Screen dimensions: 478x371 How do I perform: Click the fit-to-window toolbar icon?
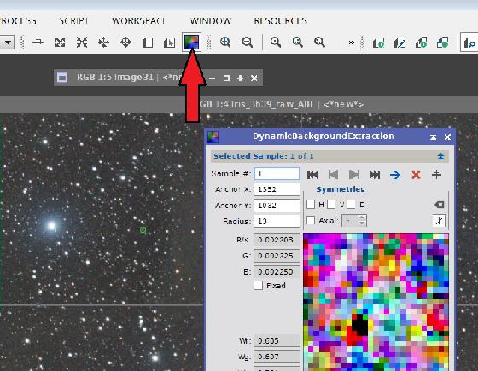point(60,42)
